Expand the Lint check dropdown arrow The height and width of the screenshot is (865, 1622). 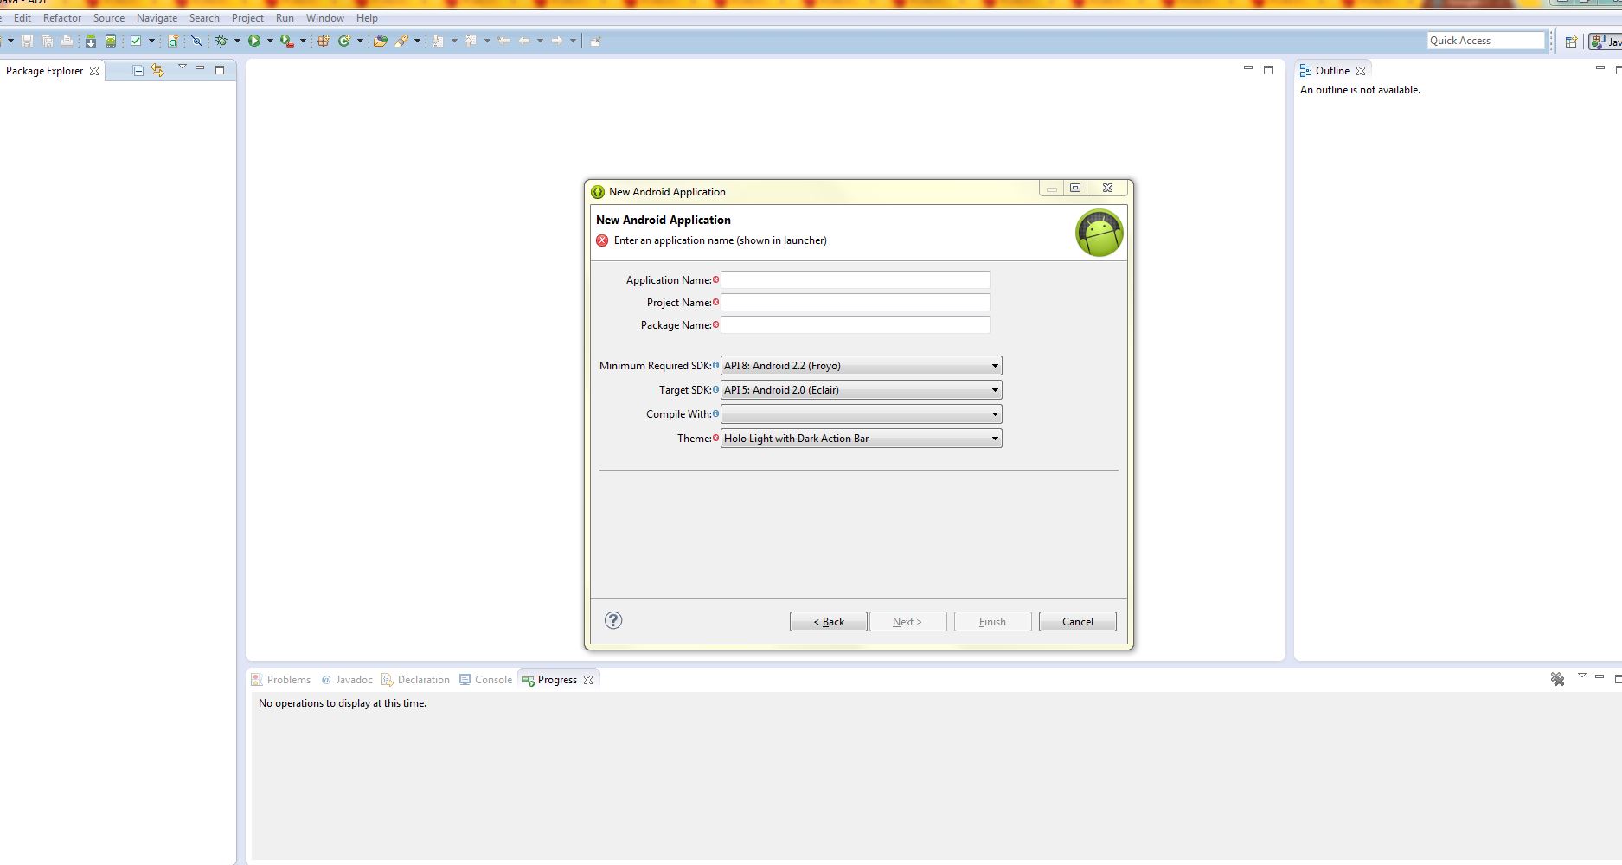point(151,41)
